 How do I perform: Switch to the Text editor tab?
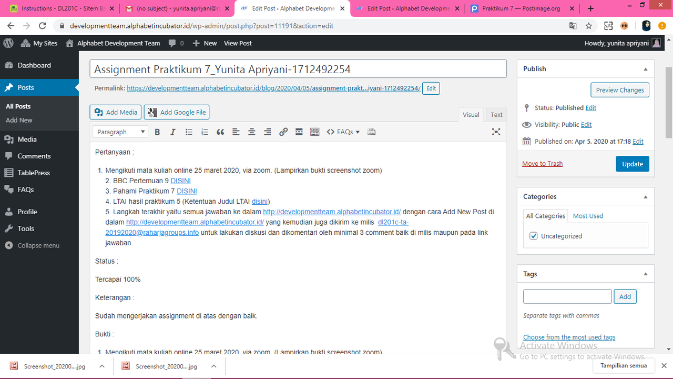pos(496,115)
